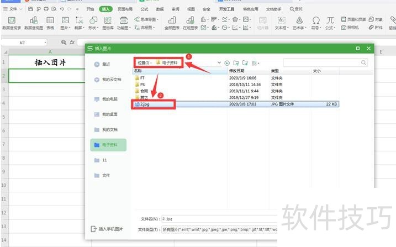Open the 文件类型 file type combo box
The image size is (396, 247).
tap(219, 229)
